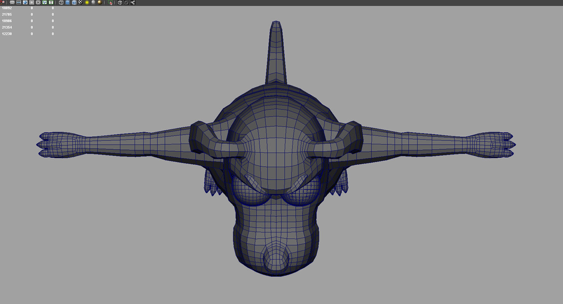Toggle the Safe Title 'T' icon

click(51, 3)
